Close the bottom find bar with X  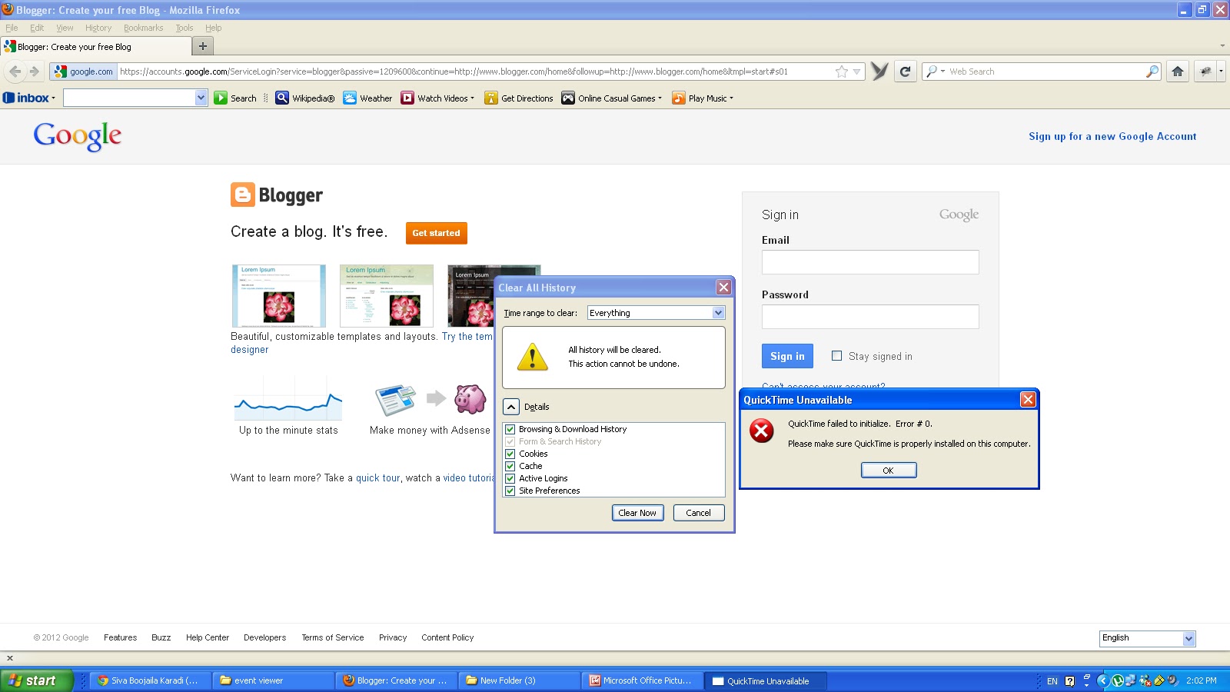pyautogui.click(x=10, y=658)
